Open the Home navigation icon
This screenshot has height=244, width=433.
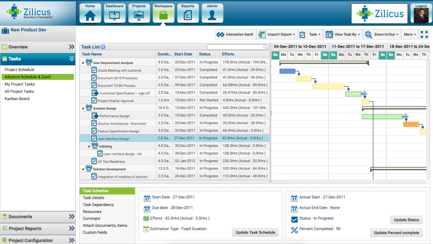[90, 13]
